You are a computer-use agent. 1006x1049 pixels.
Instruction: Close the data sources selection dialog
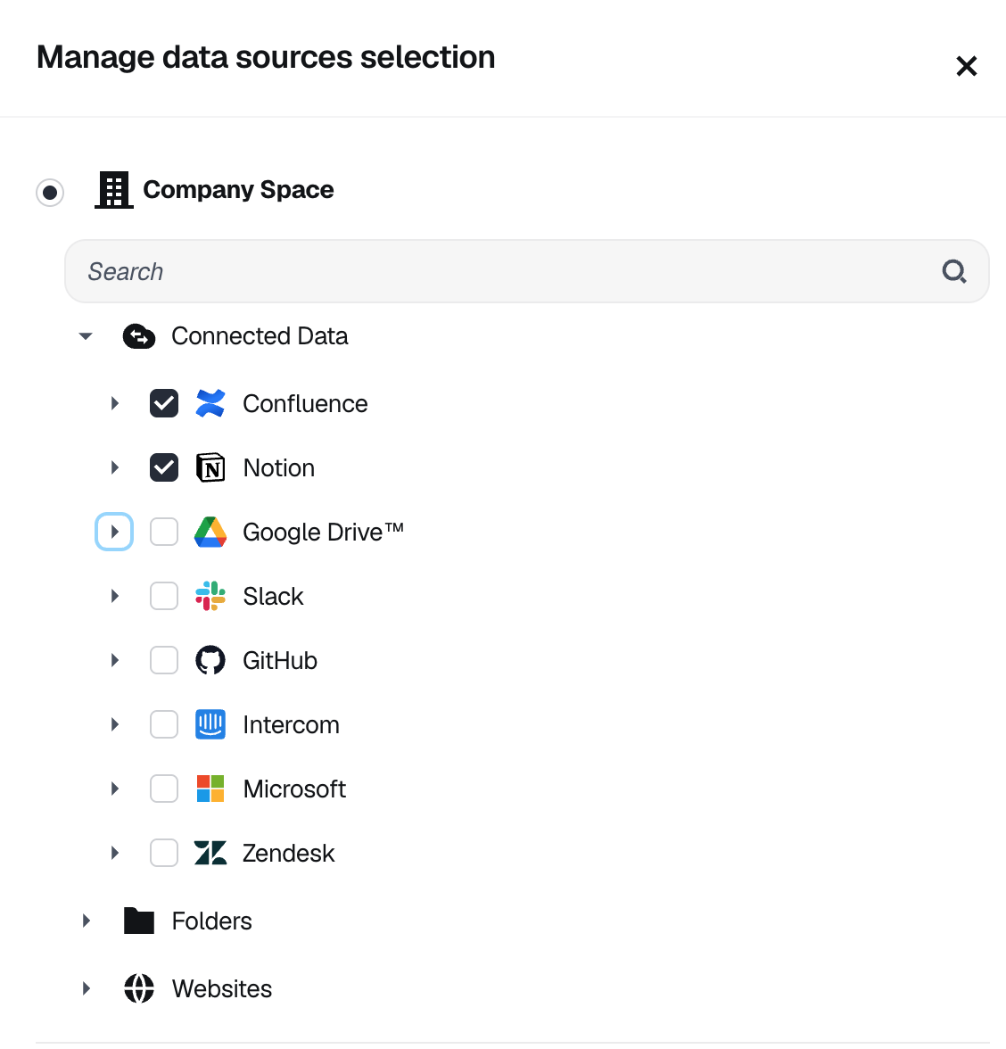pos(967,66)
